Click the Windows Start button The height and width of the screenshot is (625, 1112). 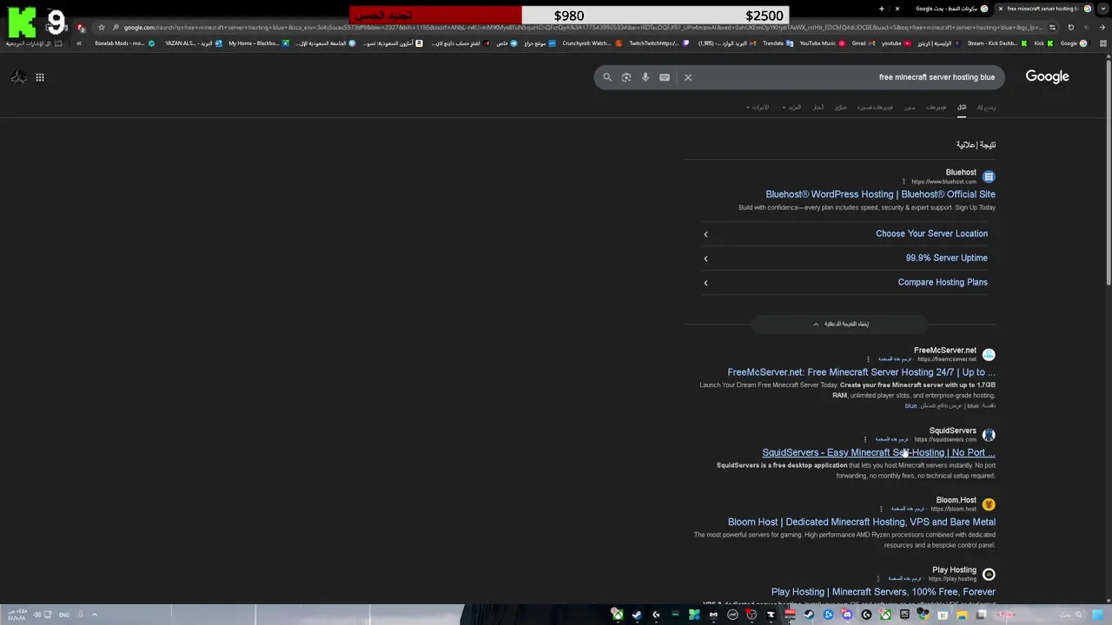[x=1096, y=615]
